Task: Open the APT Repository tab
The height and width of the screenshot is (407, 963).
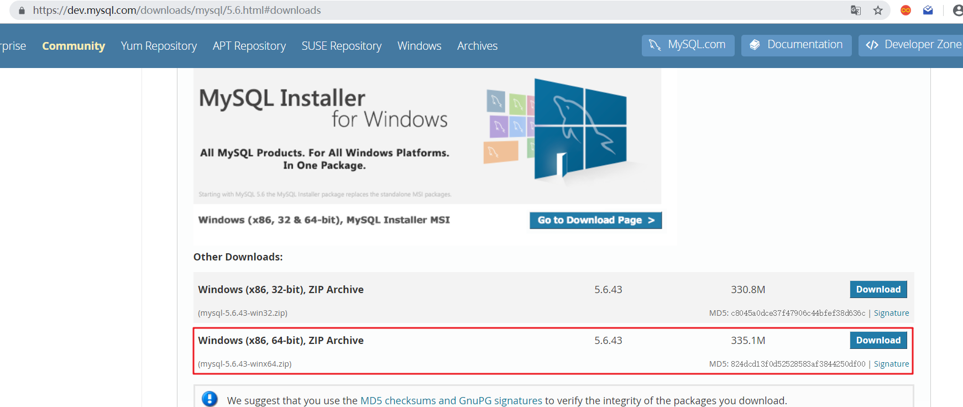Action: click(249, 46)
